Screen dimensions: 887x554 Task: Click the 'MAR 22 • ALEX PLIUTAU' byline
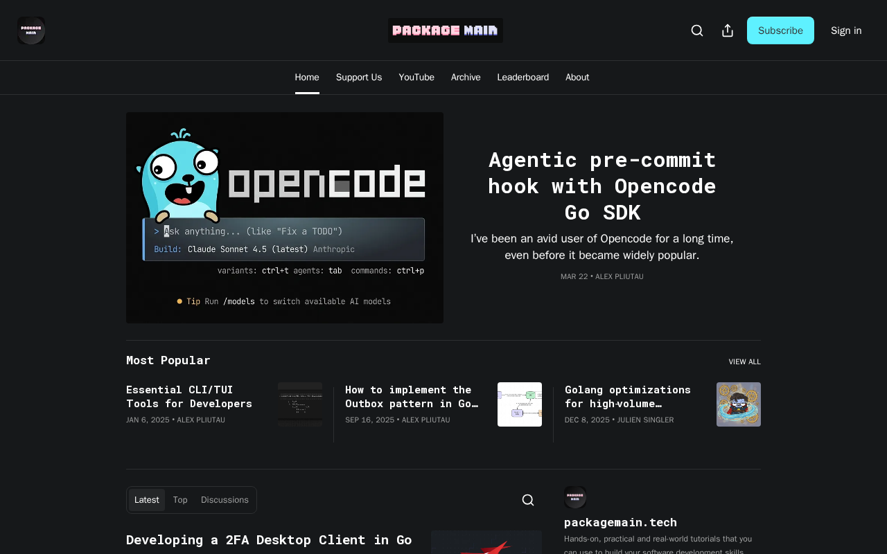[x=602, y=276]
